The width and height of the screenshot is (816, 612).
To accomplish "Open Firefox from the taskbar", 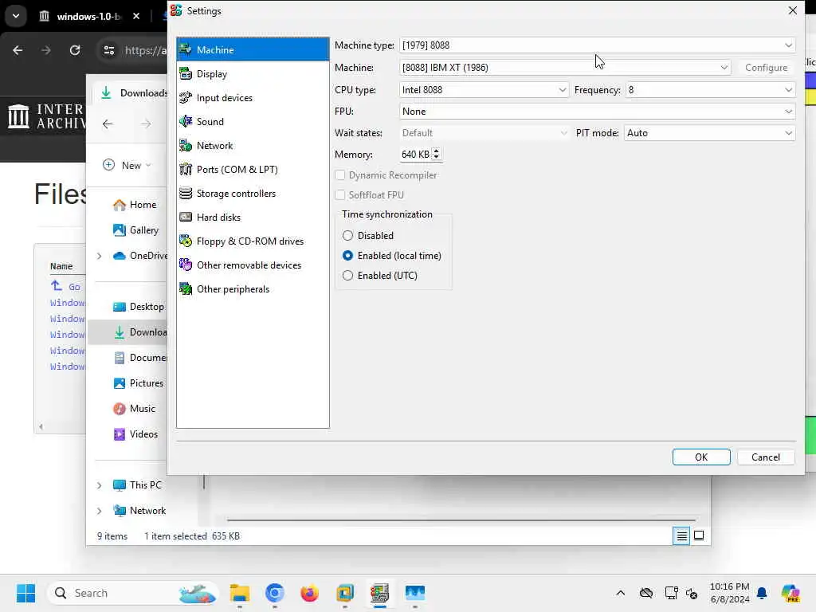I will pyautogui.click(x=309, y=593).
